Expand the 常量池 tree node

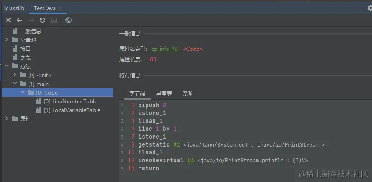coord(7,40)
